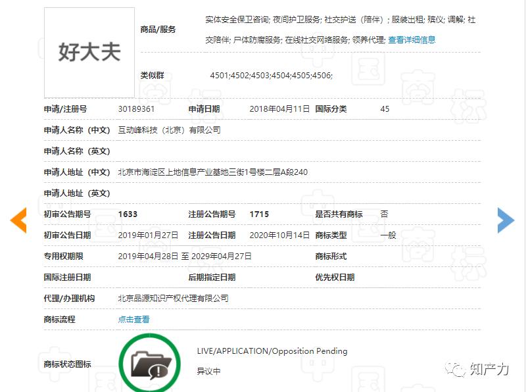
Task: Click the 专用权期限 label
Action: point(63,257)
